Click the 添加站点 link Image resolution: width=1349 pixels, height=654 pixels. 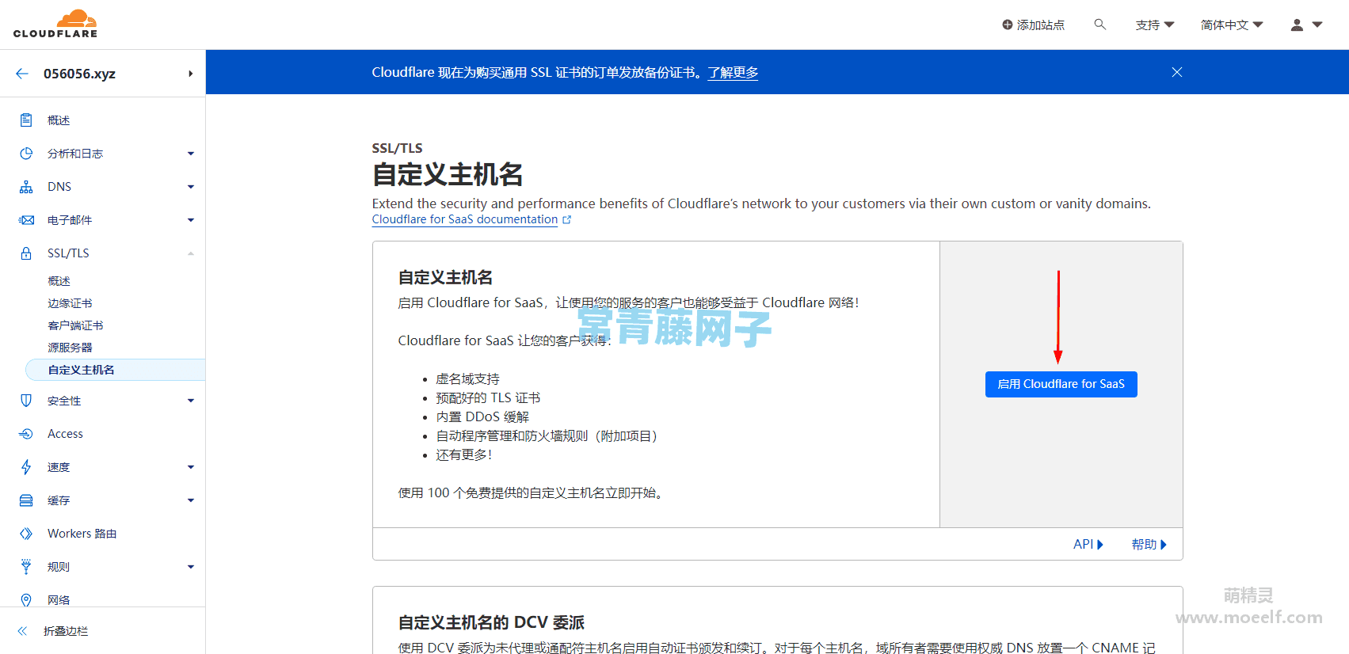pos(1034,25)
